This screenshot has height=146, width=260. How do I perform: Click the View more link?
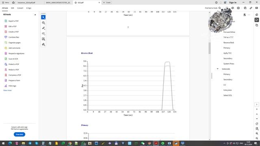(x=7, y=90)
